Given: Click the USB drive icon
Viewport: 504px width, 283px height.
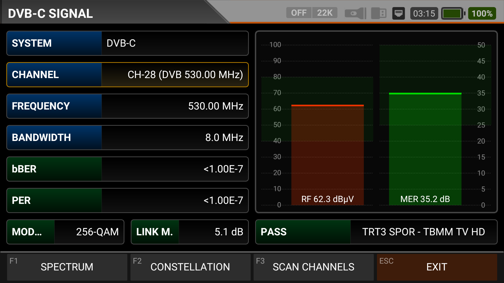Looking at the screenshot, I should (x=379, y=13).
